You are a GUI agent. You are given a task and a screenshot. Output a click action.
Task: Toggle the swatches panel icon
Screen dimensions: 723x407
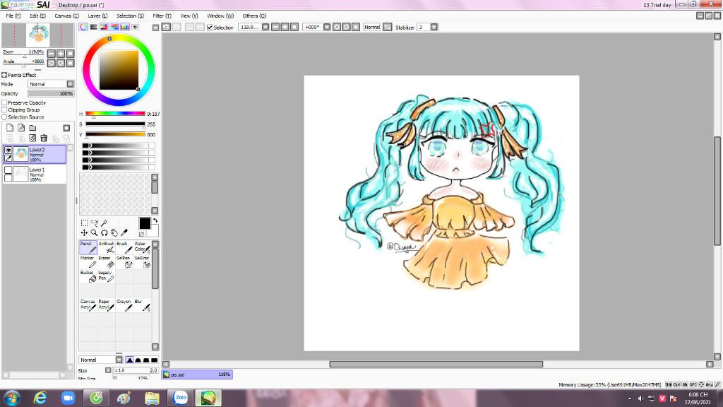pos(125,28)
